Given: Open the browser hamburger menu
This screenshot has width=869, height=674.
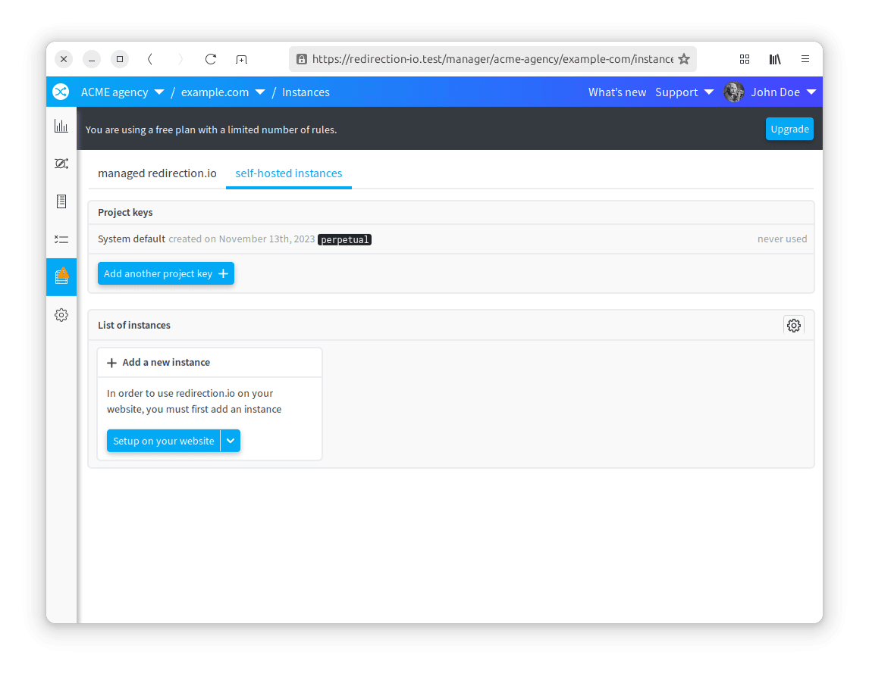Looking at the screenshot, I should click(805, 59).
